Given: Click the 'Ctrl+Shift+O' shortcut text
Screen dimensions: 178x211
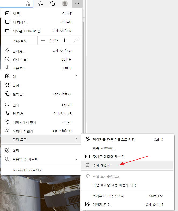Looking at the screenshot, I should pyautogui.click(x=62, y=51).
